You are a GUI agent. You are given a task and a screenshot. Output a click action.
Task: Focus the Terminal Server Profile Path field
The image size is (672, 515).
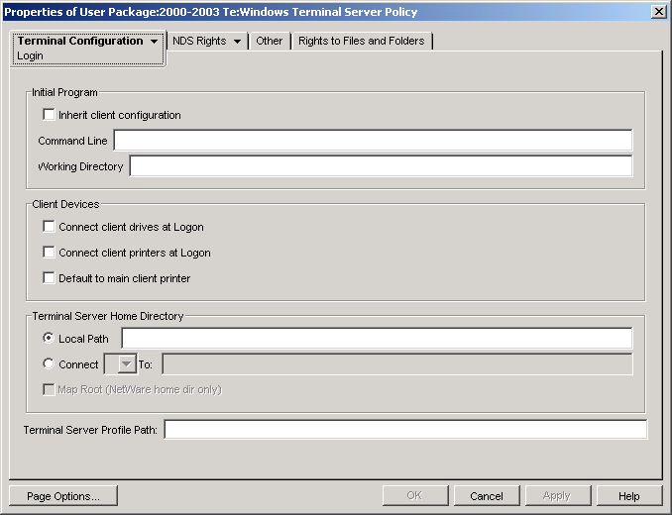pyautogui.click(x=405, y=430)
